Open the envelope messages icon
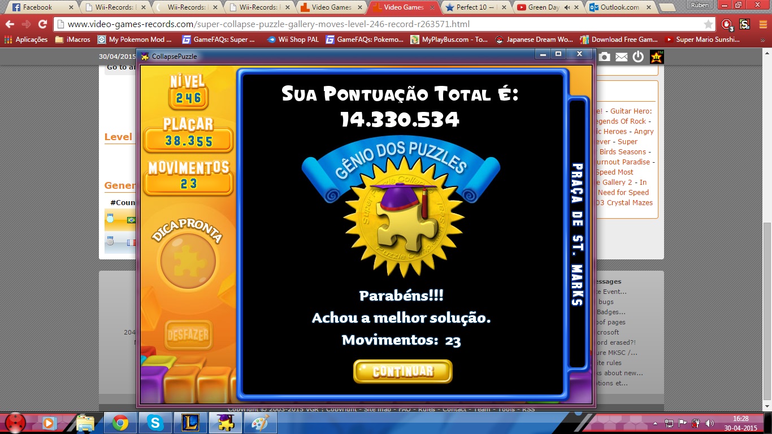The width and height of the screenshot is (772, 434). click(621, 57)
